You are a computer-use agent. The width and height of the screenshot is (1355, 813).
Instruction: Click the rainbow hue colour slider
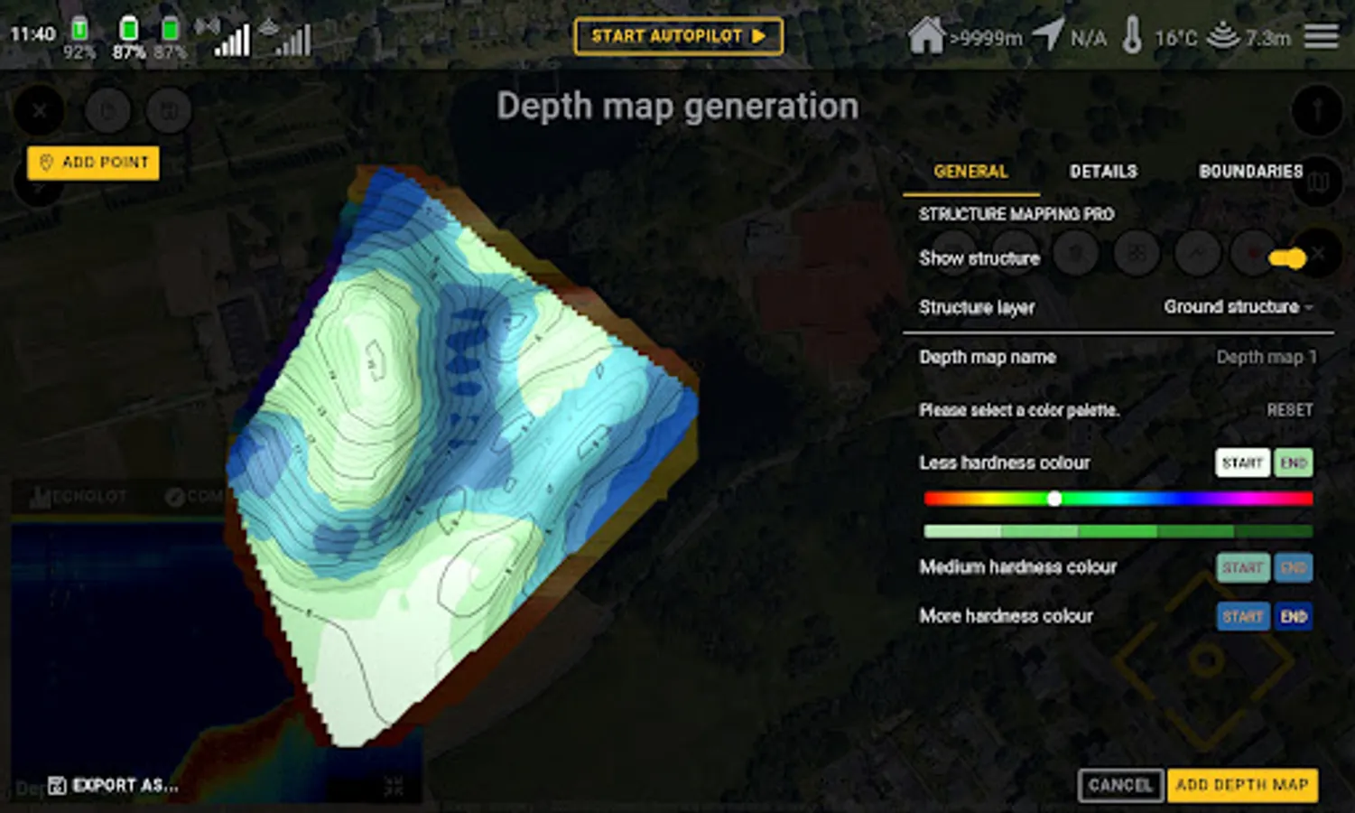tap(1118, 499)
